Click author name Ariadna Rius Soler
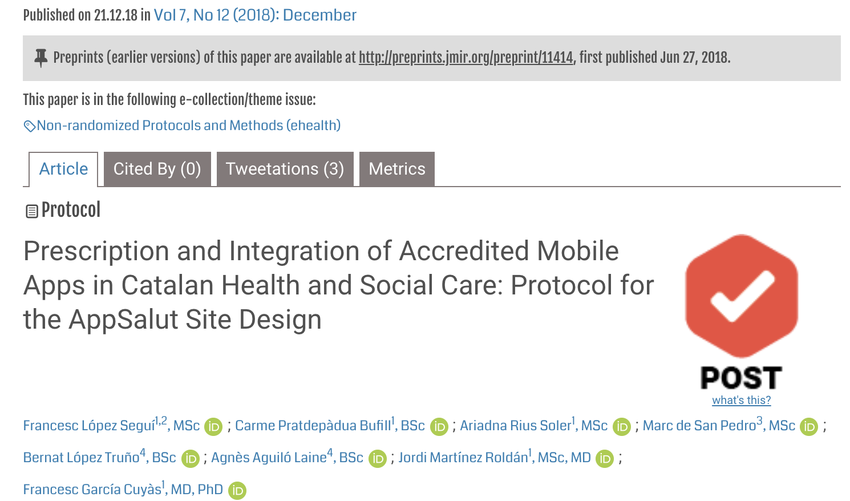The width and height of the screenshot is (850, 501). (x=515, y=426)
